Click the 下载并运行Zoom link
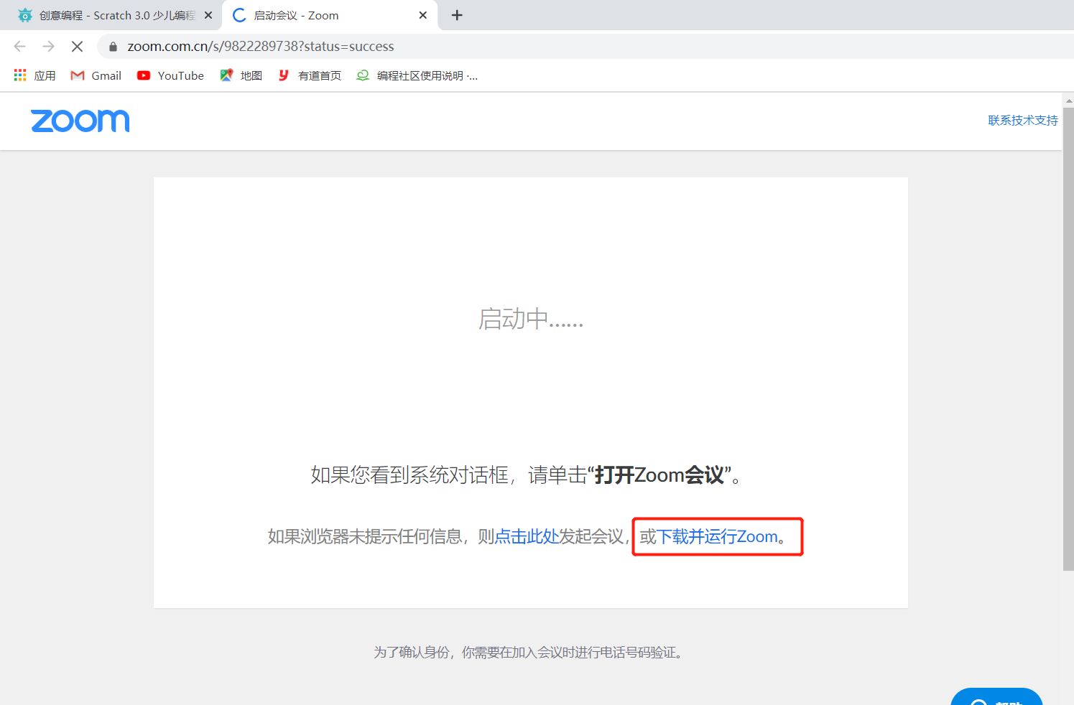The height and width of the screenshot is (705, 1074). pyautogui.click(x=718, y=536)
